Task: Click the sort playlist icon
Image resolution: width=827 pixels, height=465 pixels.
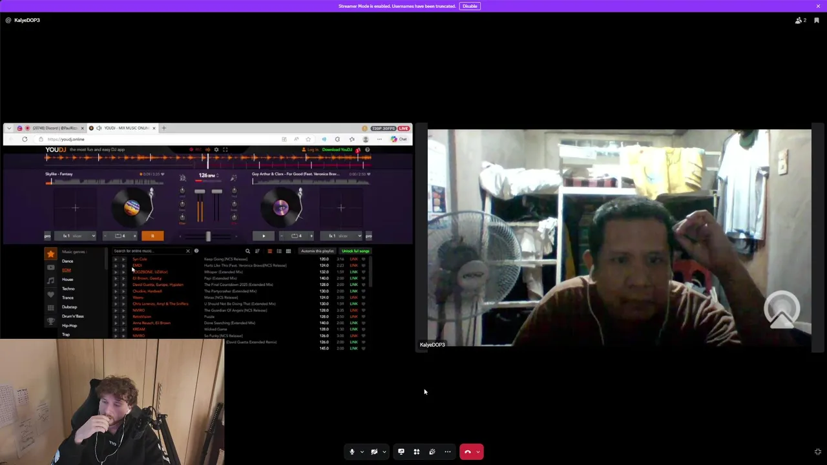Action: click(257, 251)
